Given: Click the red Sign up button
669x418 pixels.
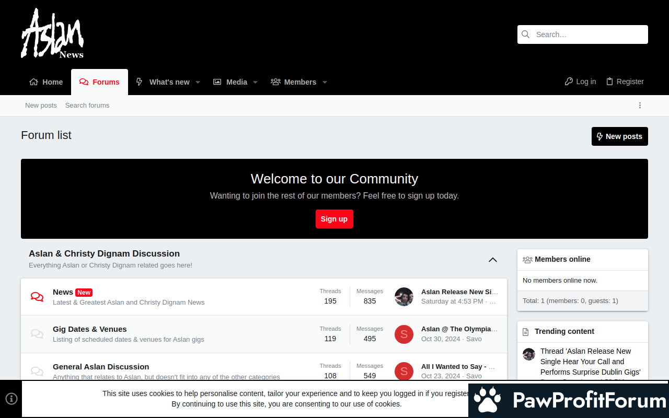Looking at the screenshot, I should click(x=334, y=219).
